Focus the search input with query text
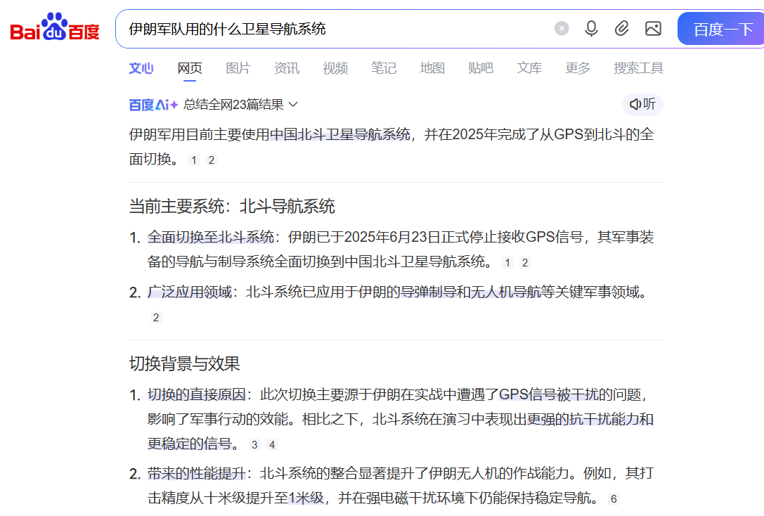 [x=336, y=29]
